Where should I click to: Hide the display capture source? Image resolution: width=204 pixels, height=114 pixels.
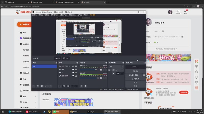[73, 76]
